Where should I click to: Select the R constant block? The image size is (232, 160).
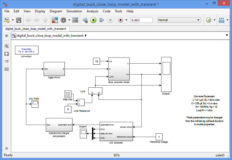point(68,109)
